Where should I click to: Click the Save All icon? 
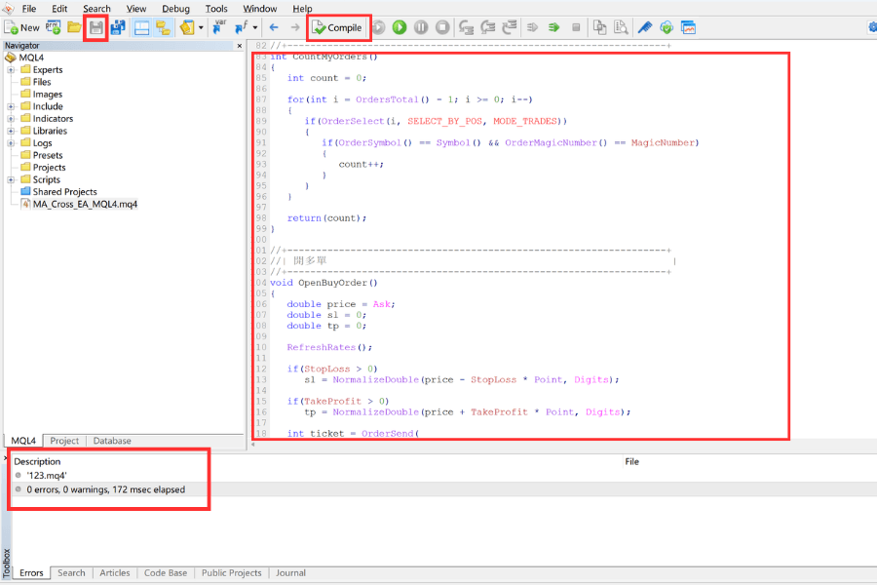(x=117, y=27)
